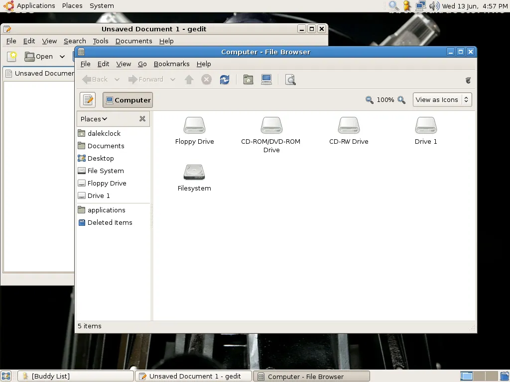Open the Places side pane selector dropdown
The image size is (510, 382).
94,119
